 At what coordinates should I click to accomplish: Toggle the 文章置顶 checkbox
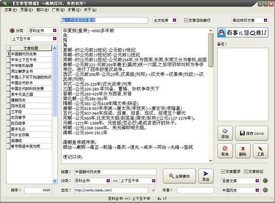(x=223, y=171)
